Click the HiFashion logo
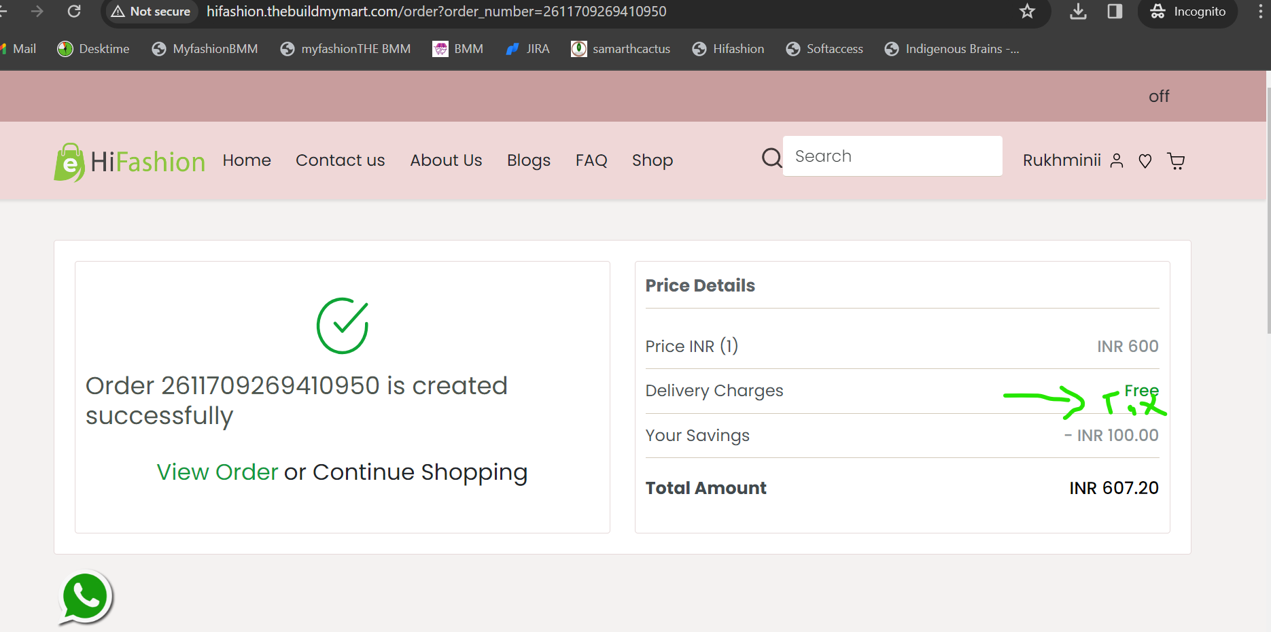Screen dimensions: 1271x632 (129, 162)
